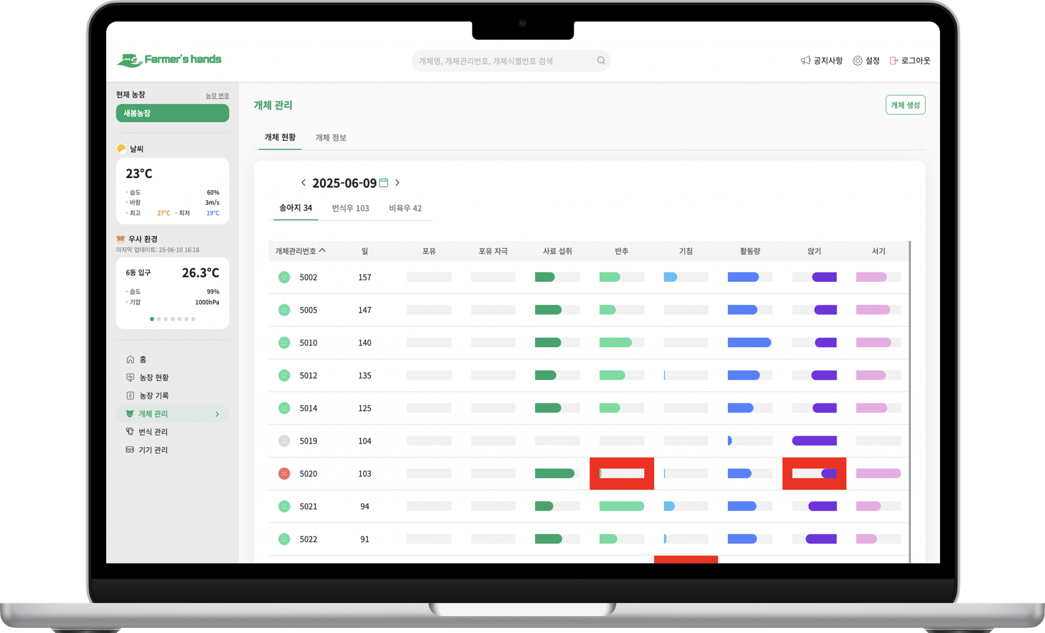Screen dimensions: 1045x633
Task: Click the 농장 현황 monitor icon
Action: [x=130, y=377]
